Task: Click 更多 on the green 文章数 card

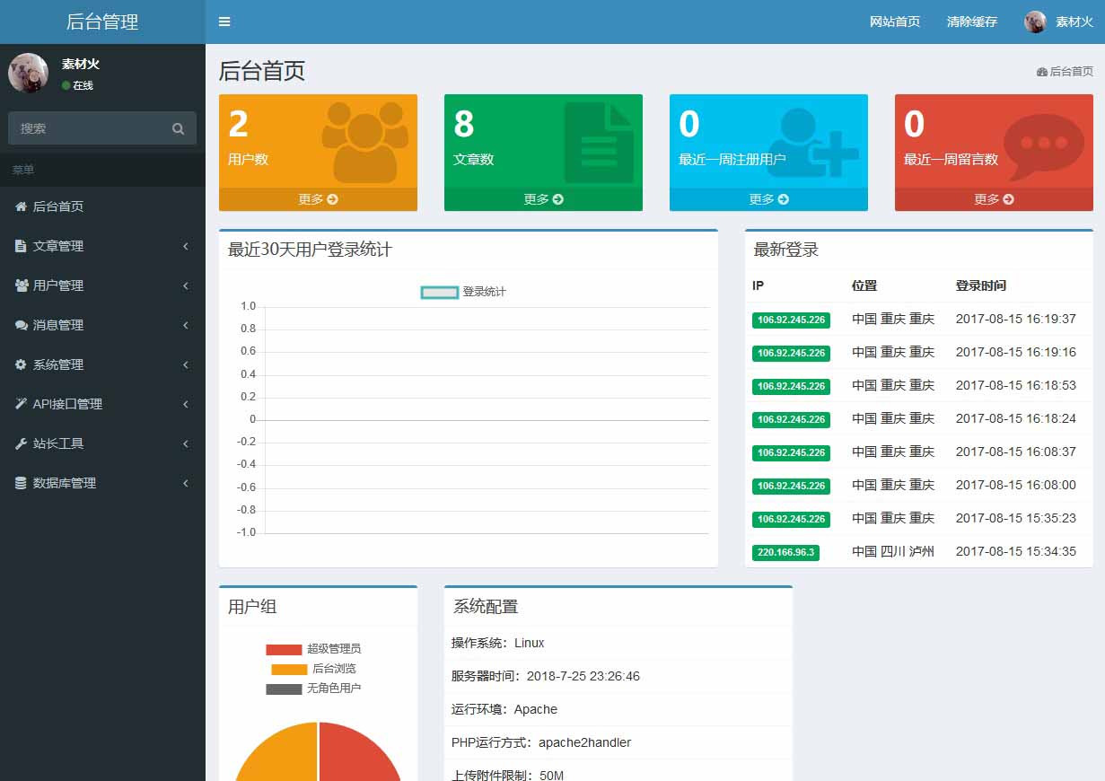Action: 543,199
